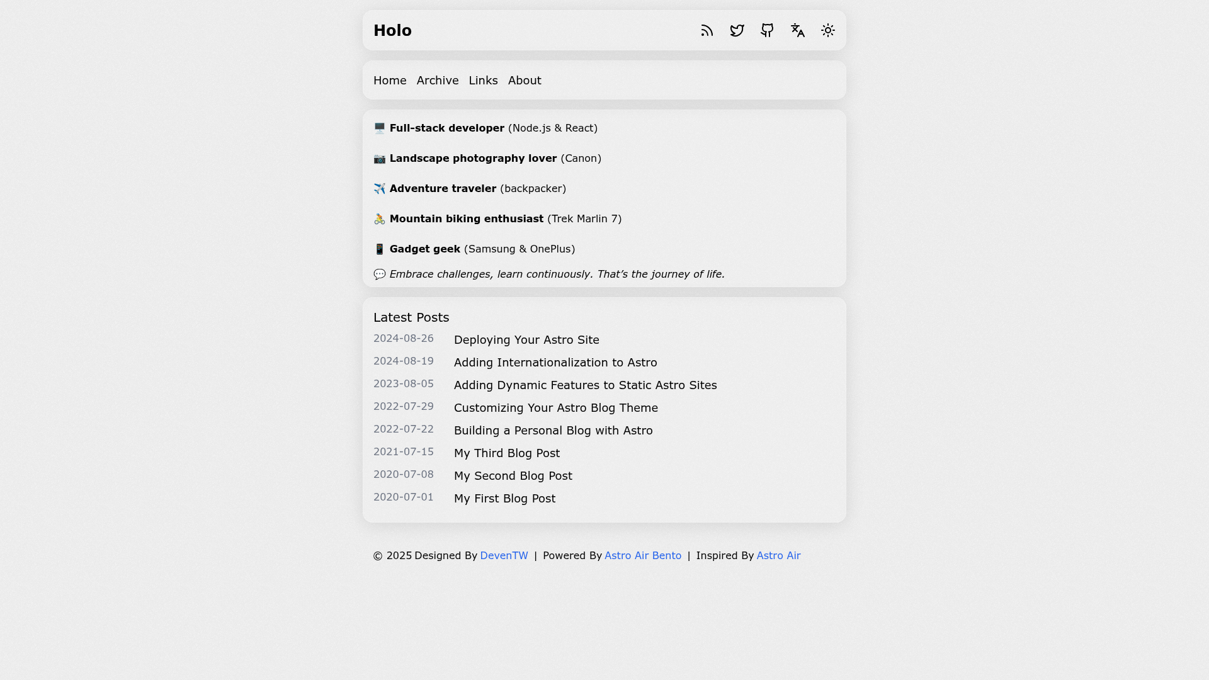The image size is (1209, 680).
Task: Click the camera emoji beside Landscape photography
Action: pyautogui.click(x=379, y=159)
